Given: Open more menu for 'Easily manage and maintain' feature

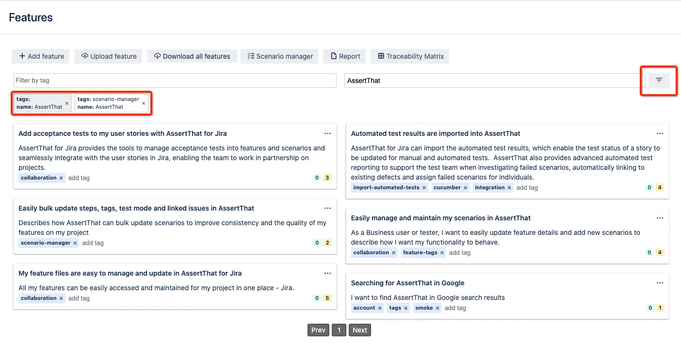Looking at the screenshot, I should point(660,218).
